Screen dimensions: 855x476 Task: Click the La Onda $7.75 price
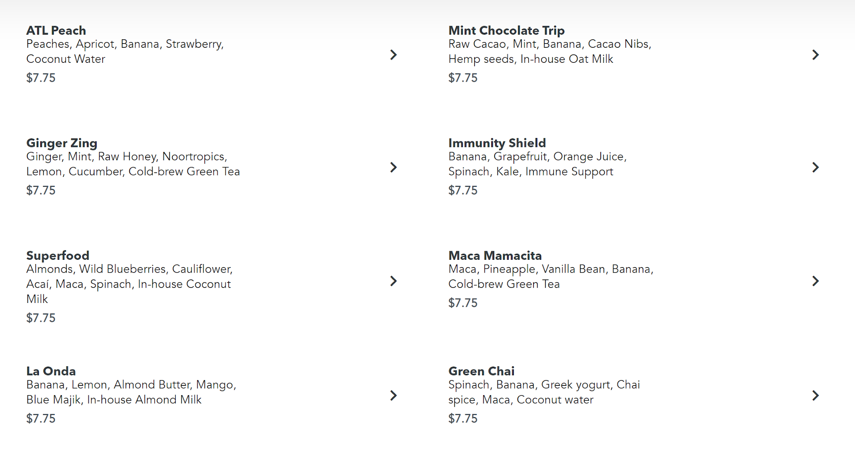tap(41, 418)
